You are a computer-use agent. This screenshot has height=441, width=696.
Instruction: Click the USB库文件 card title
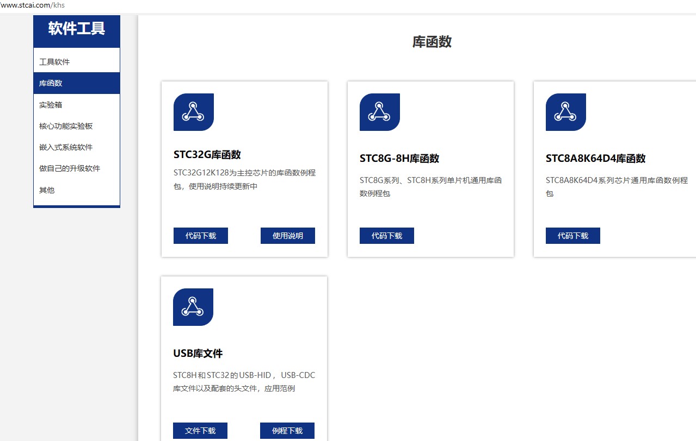(x=198, y=354)
